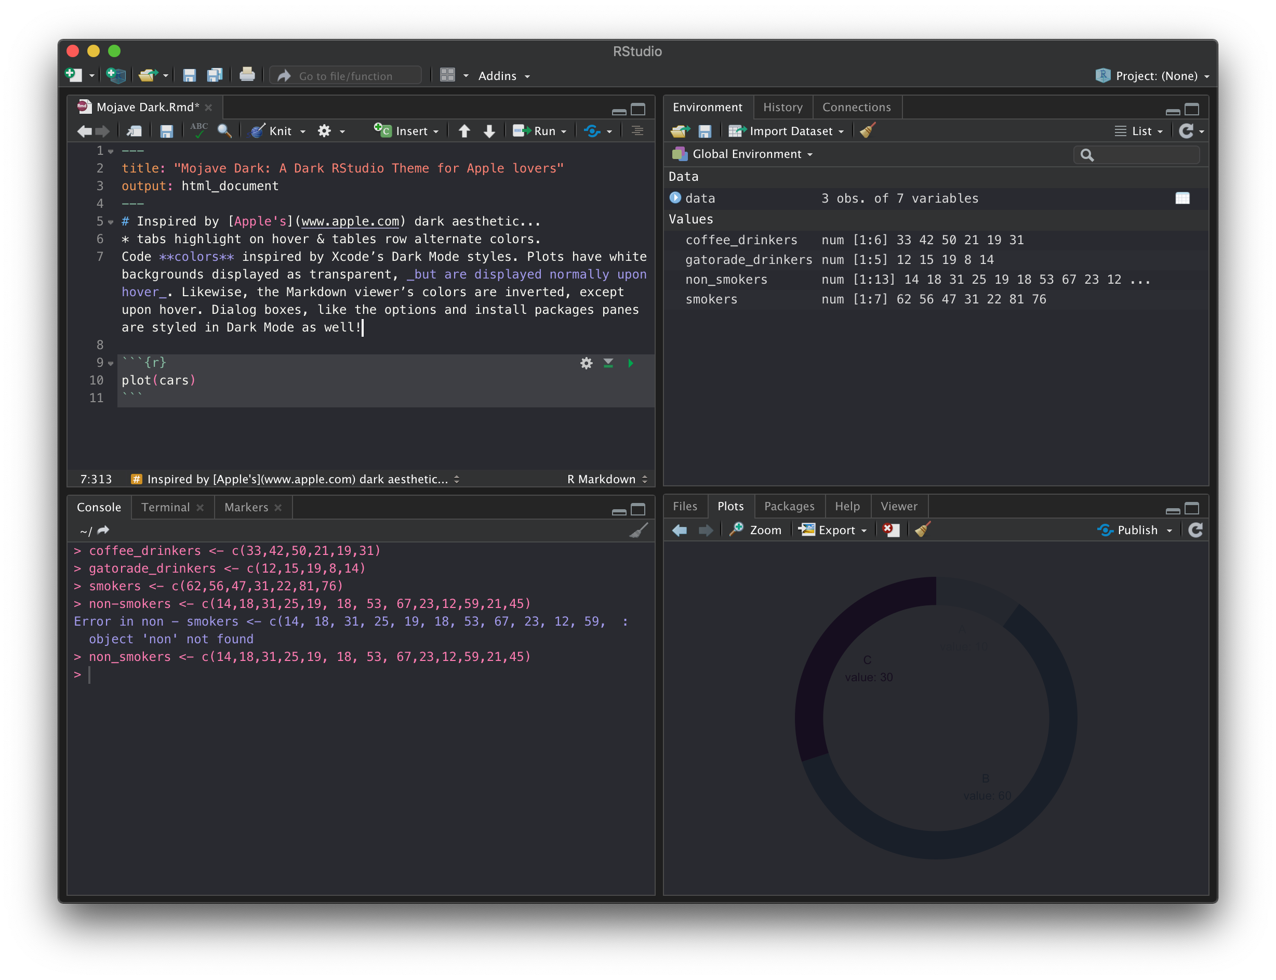Remove the current plot
This screenshot has width=1276, height=980.
(890, 530)
